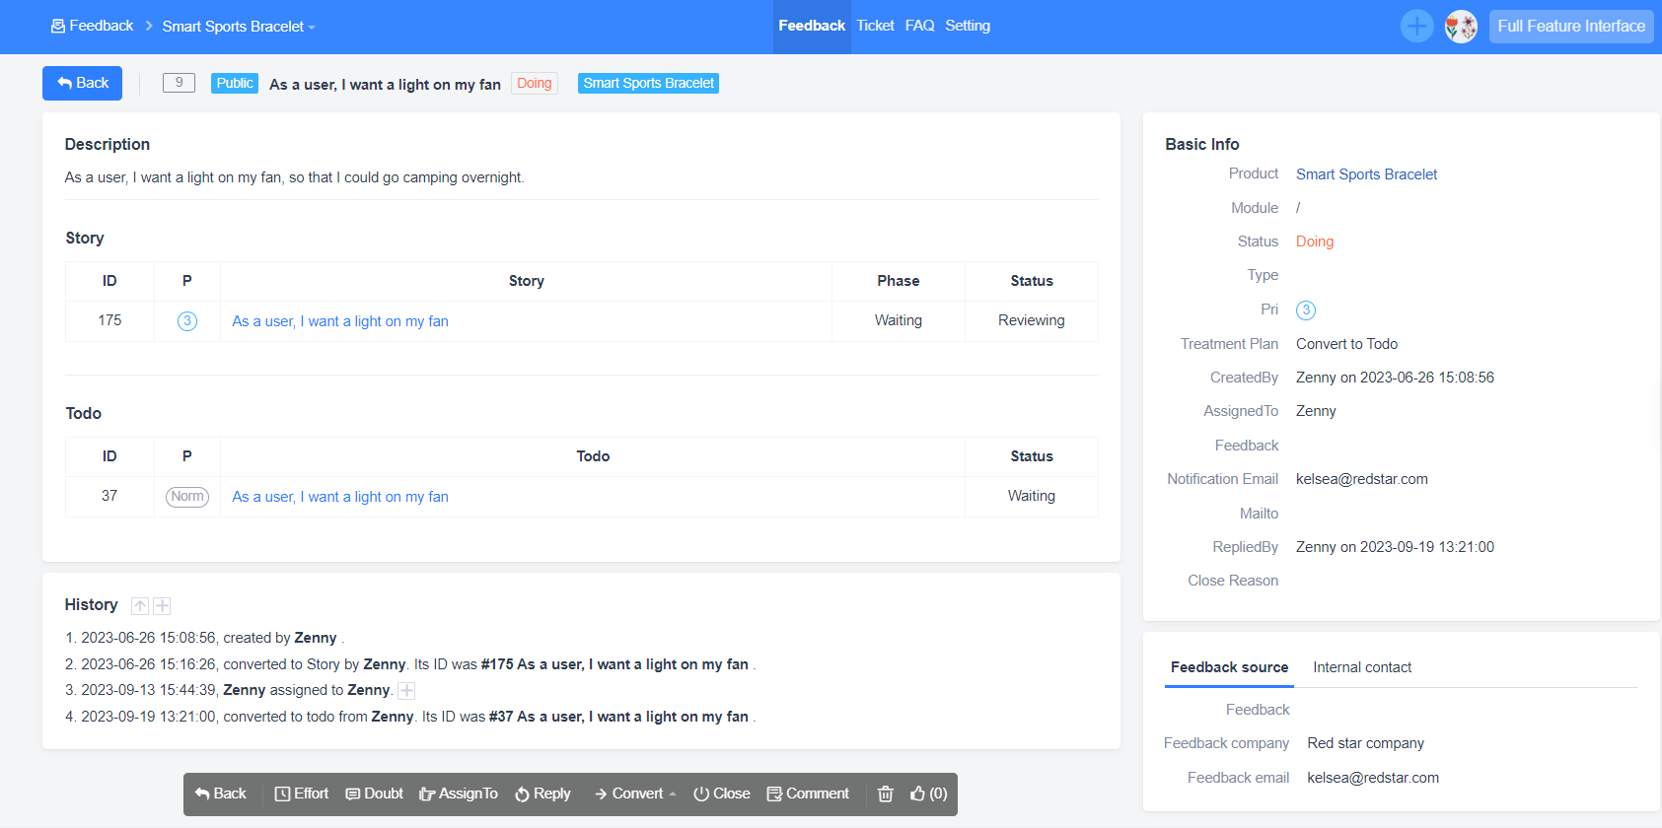Click Full Feature Interface button
Screen dimensions: 1662x828
(1570, 27)
